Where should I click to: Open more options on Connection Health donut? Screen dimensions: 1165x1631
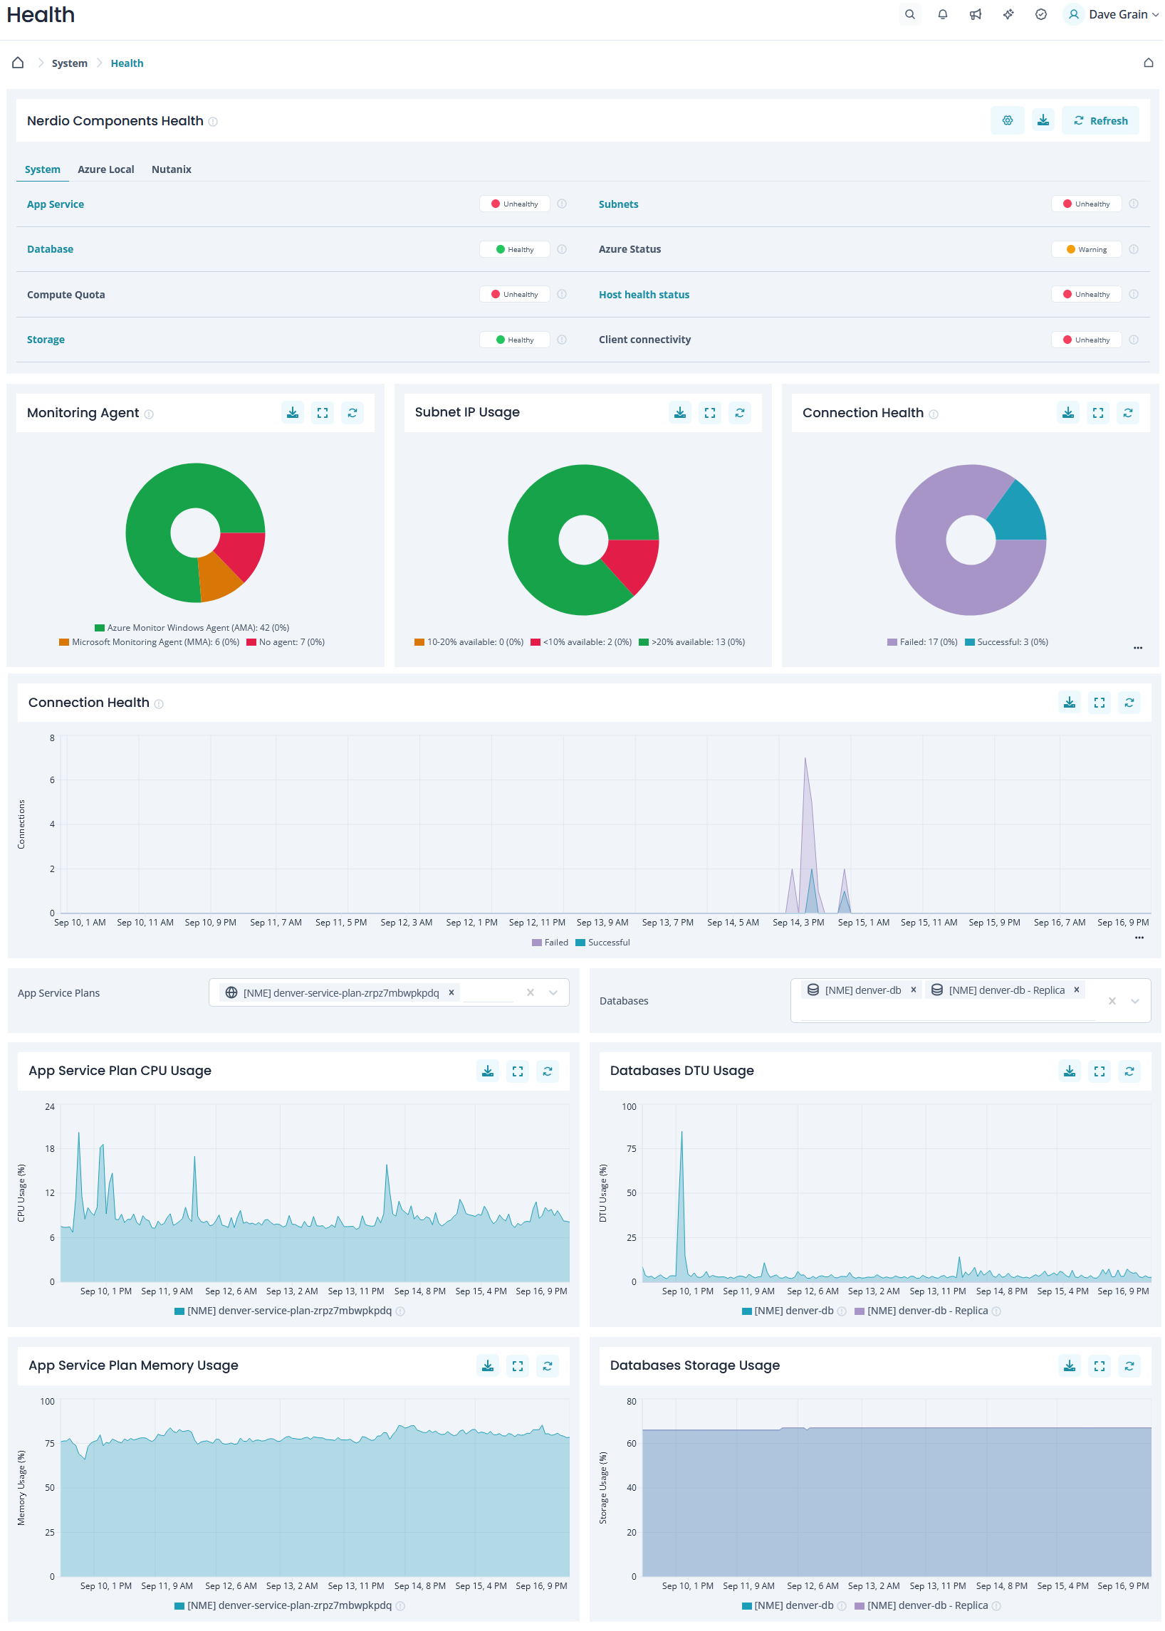tap(1138, 649)
